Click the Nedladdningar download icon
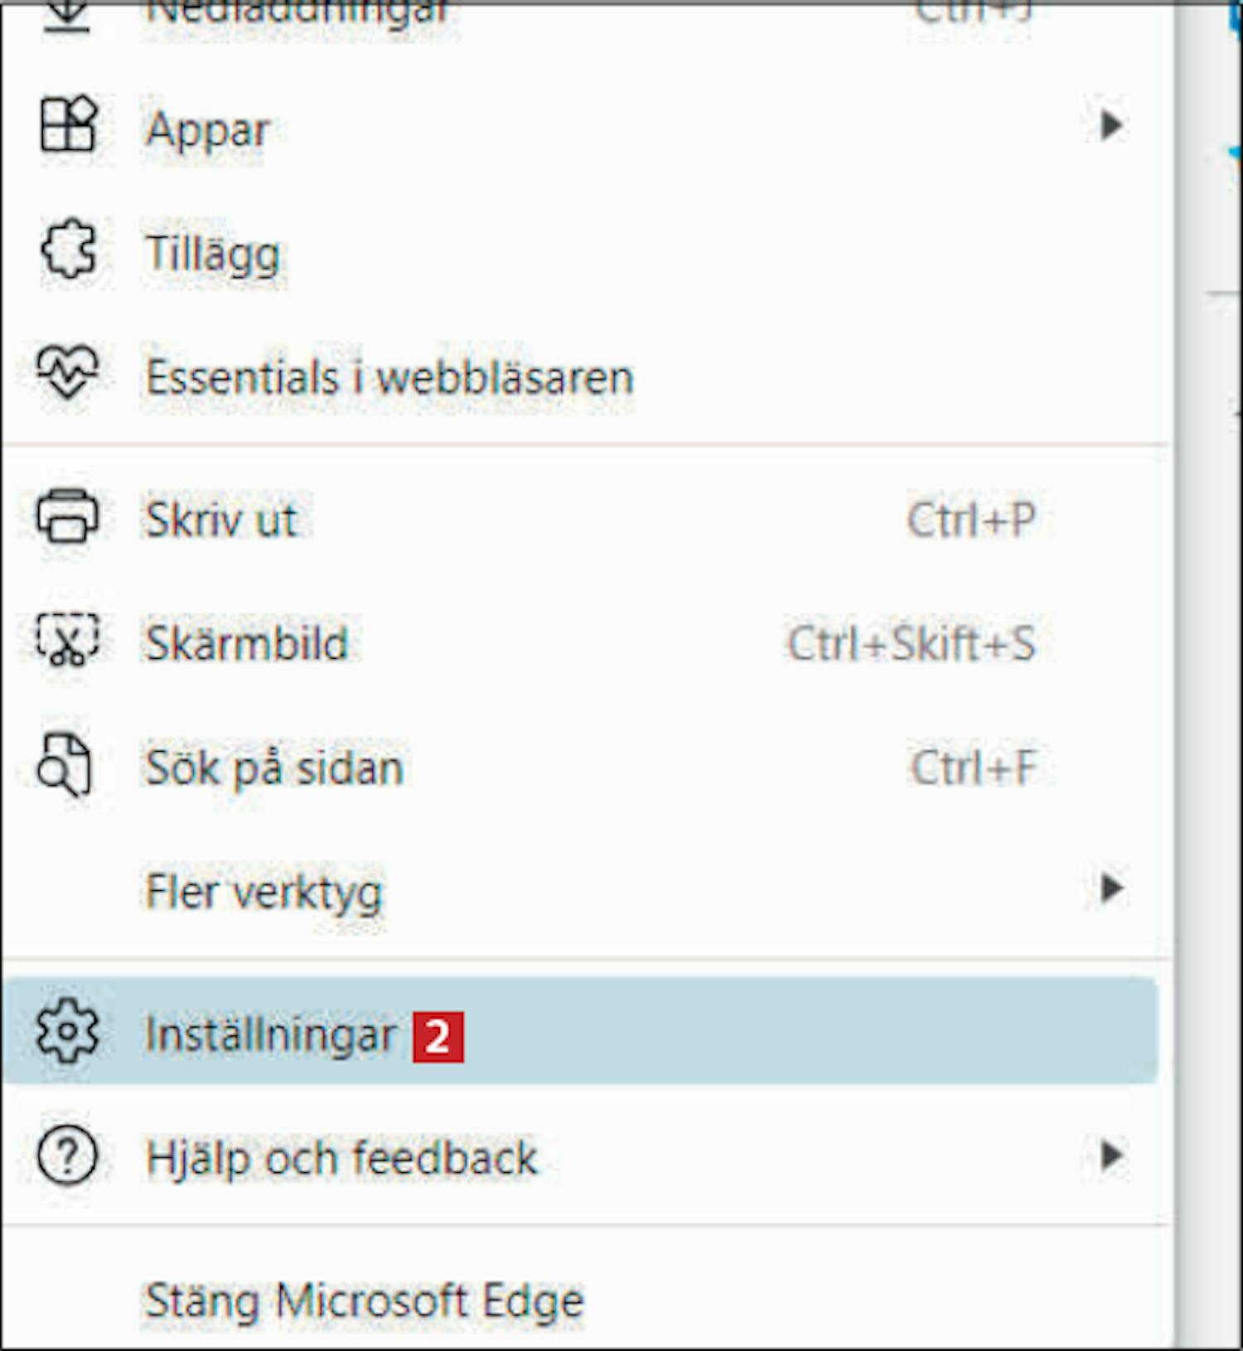The height and width of the screenshot is (1351, 1243). (68, 15)
